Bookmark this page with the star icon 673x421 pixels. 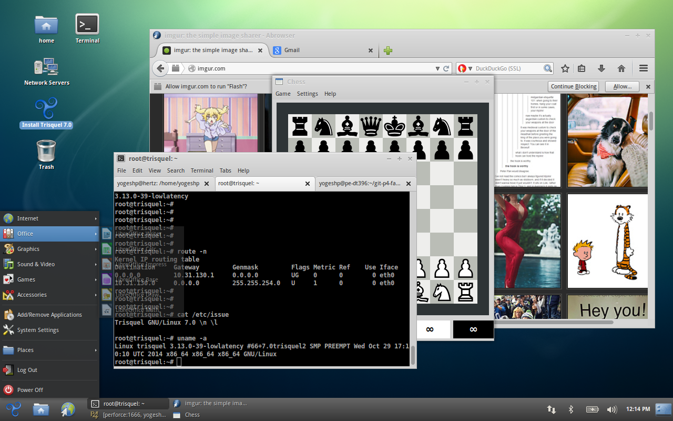tap(565, 68)
